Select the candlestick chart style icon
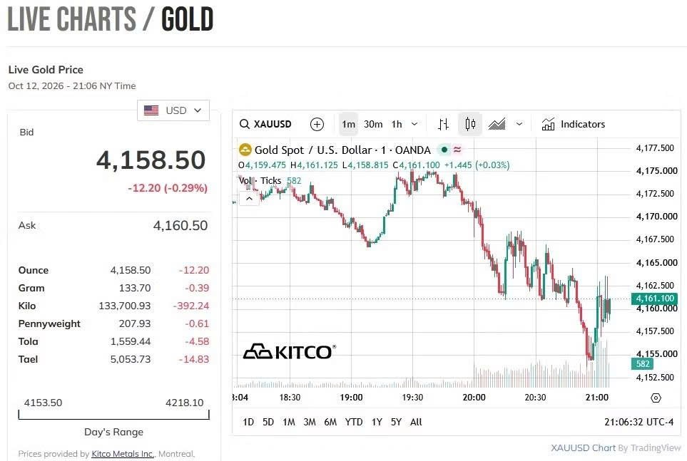Viewport: 687px width, 461px height. pos(470,124)
